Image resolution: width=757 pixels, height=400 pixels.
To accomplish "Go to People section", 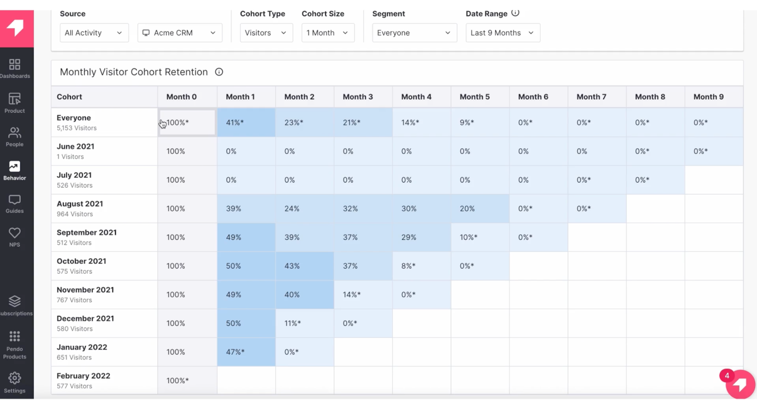I will click(x=15, y=137).
